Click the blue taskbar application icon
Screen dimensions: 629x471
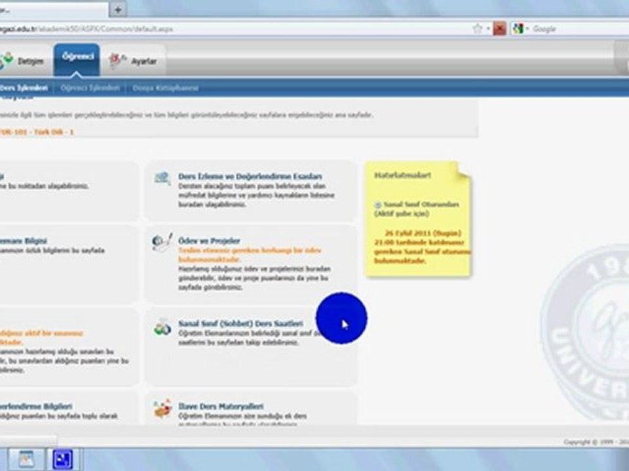63,459
